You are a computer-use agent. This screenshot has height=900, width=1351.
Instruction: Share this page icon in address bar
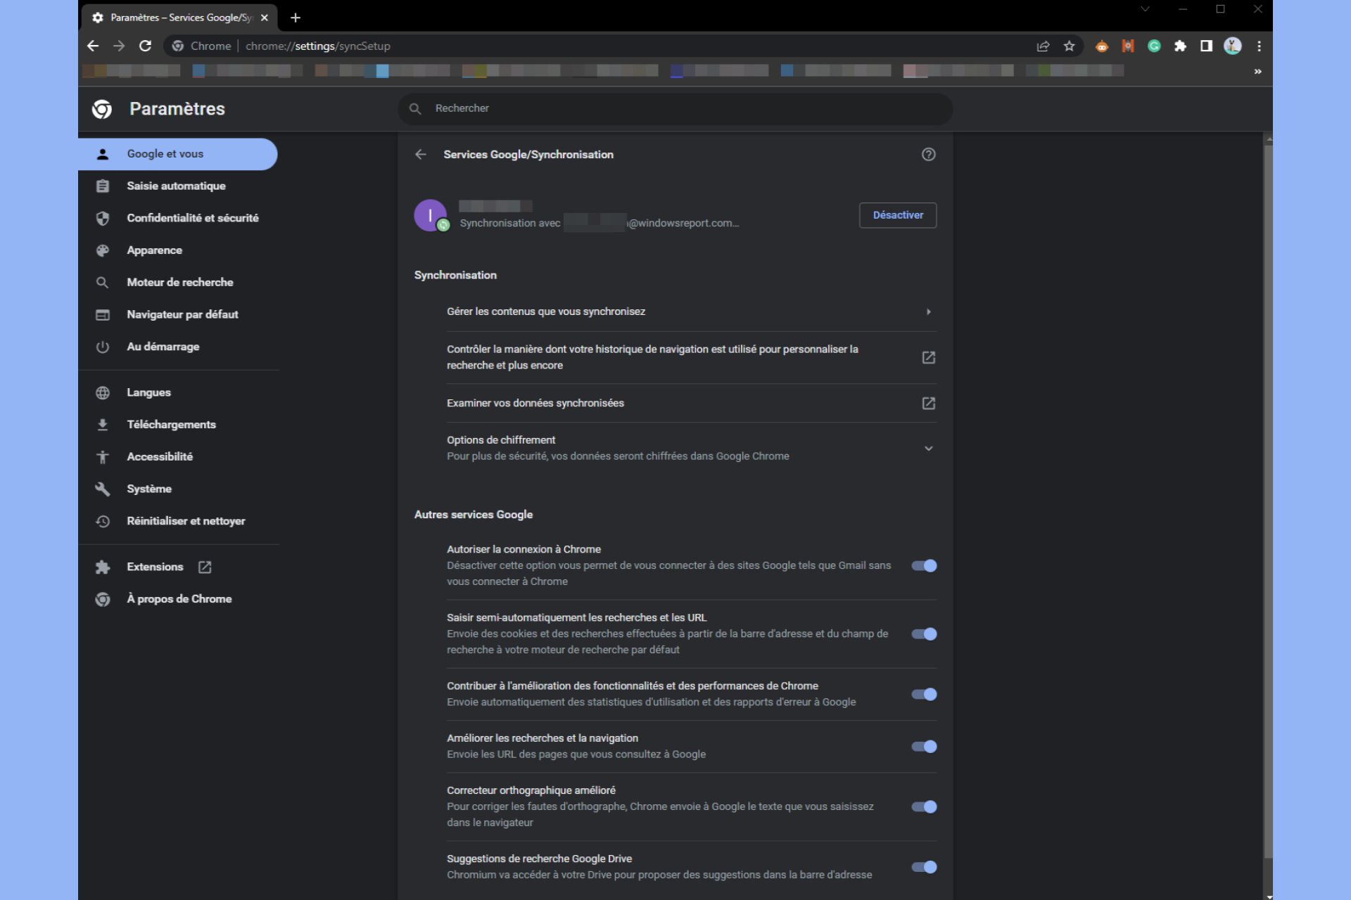(1043, 46)
